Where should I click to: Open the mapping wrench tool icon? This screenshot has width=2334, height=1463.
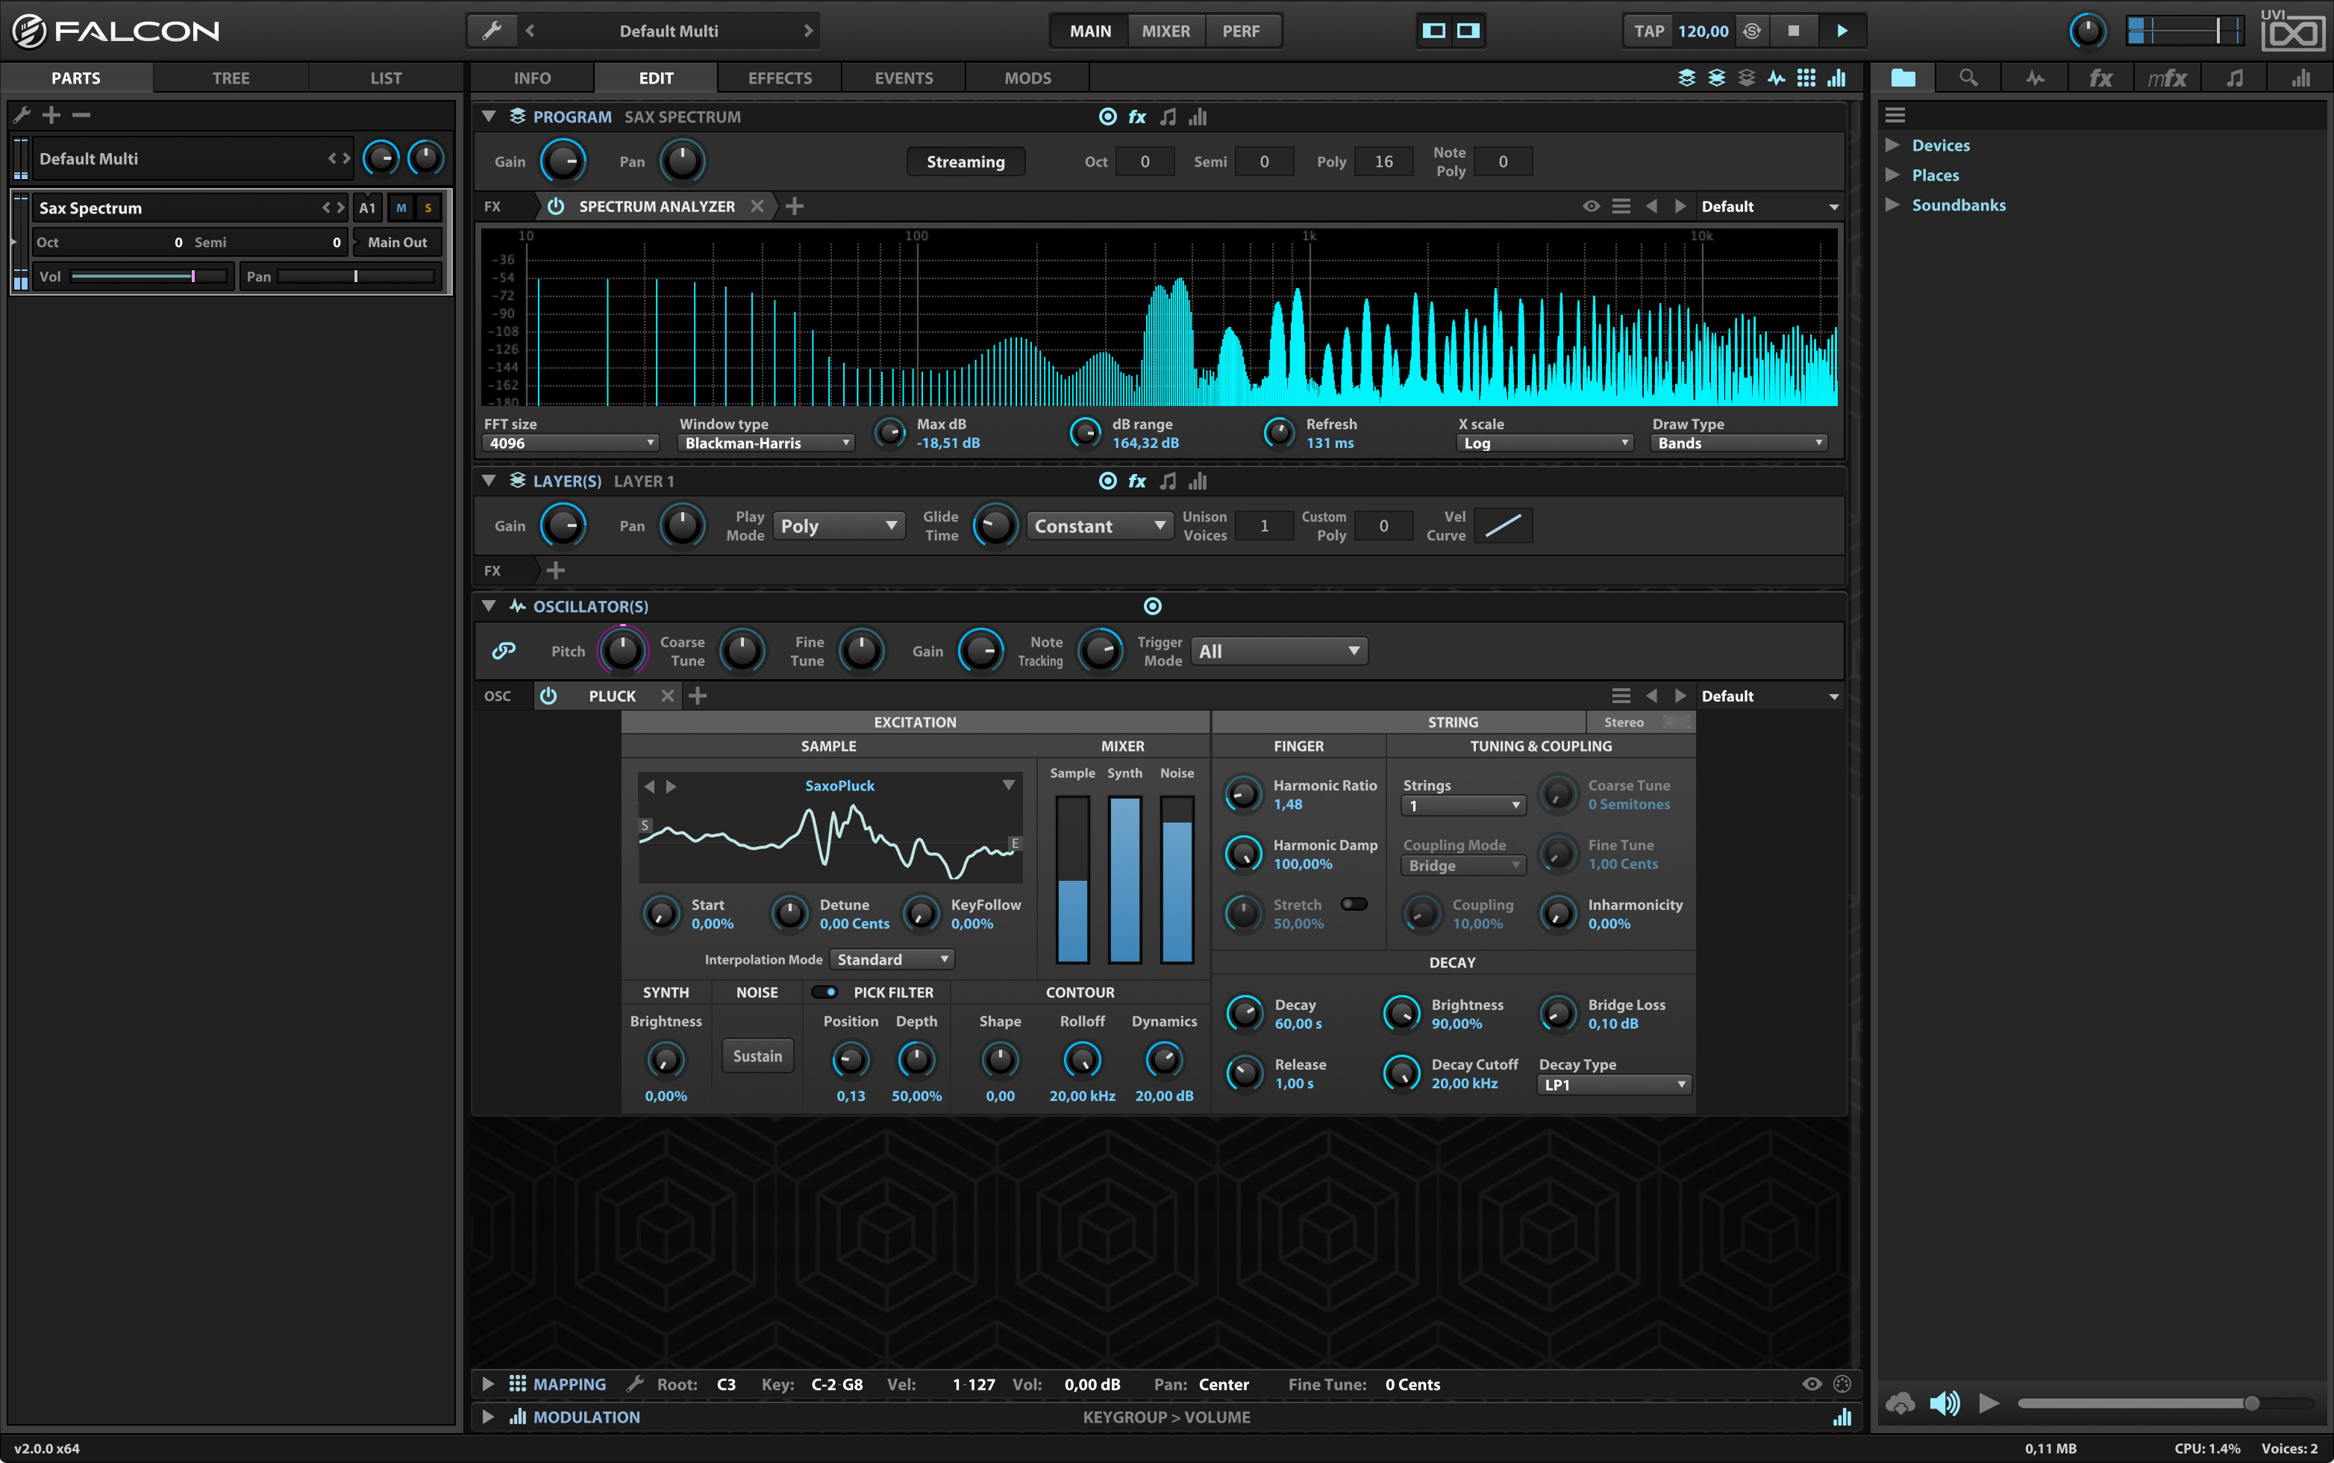coord(634,1385)
